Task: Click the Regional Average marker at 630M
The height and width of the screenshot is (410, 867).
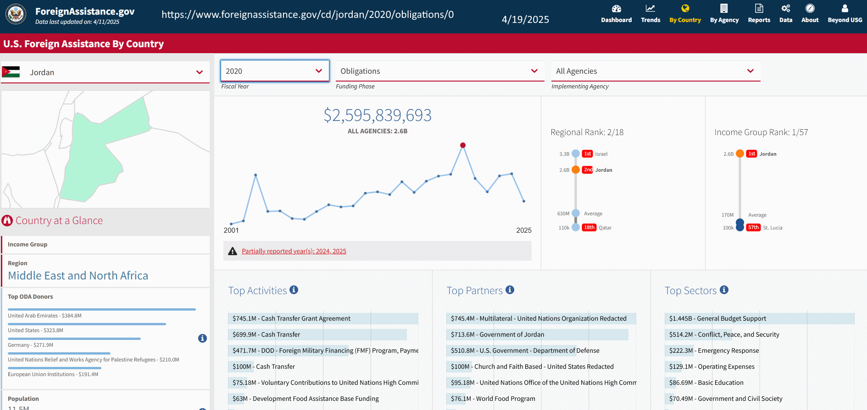Action: (576, 213)
